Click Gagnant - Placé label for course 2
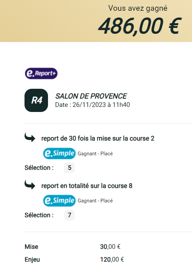 coord(95,154)
